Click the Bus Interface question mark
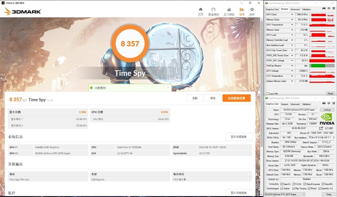Viewport: 337px width, 197px height. point(334,138)
